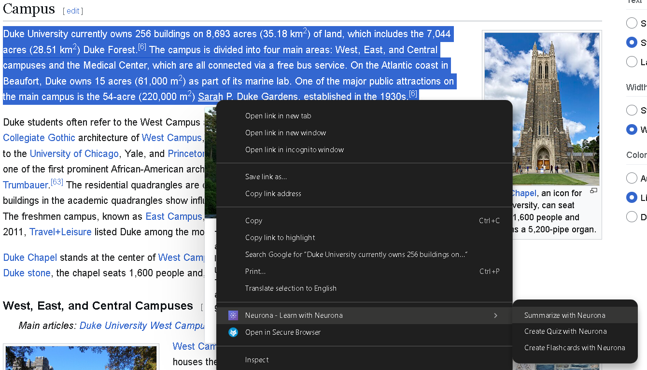Open the Collegiate Gothic link
The height and width of the screenshot is (370, 647).
coord(39,138)
